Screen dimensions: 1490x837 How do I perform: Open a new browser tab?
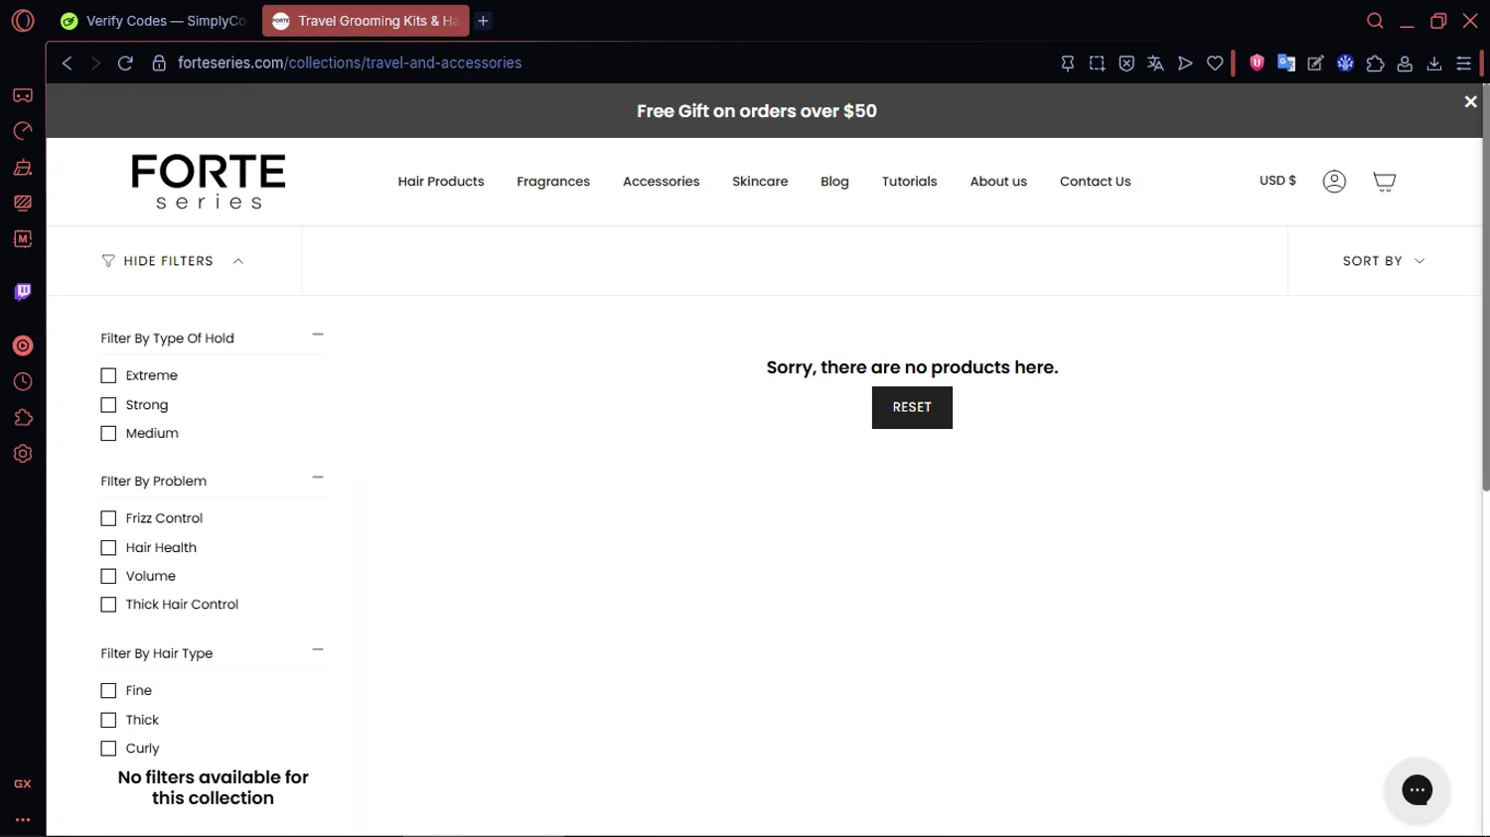(484, 21)
